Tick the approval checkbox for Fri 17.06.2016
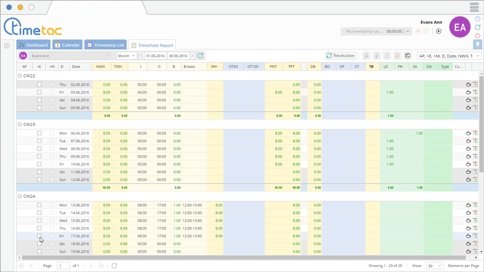This screenshot has height=272, width=484. [x=40, y=236]
